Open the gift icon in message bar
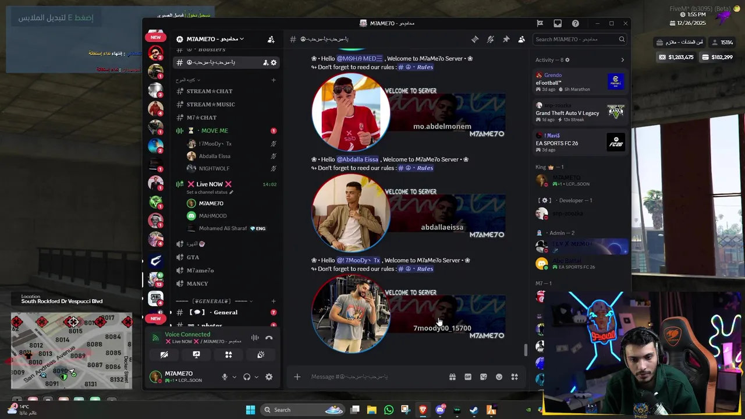745x419 pixels. pos(452,377)
